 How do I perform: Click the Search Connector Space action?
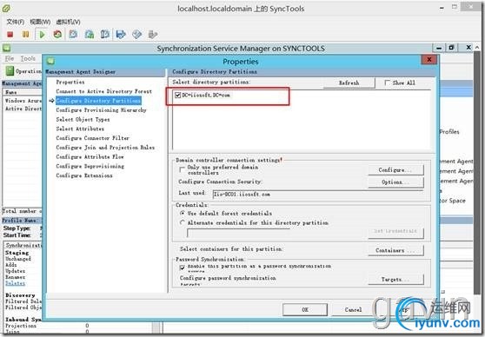[452, 201]
